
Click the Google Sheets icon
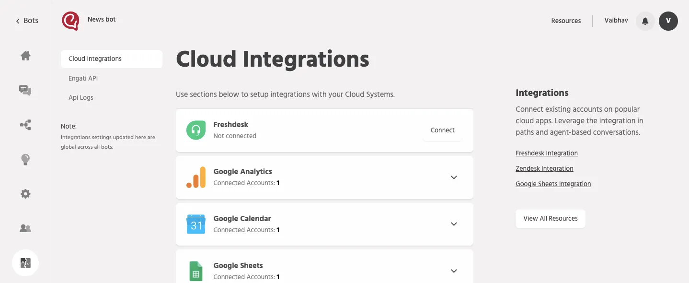click(x=195, y=271)
